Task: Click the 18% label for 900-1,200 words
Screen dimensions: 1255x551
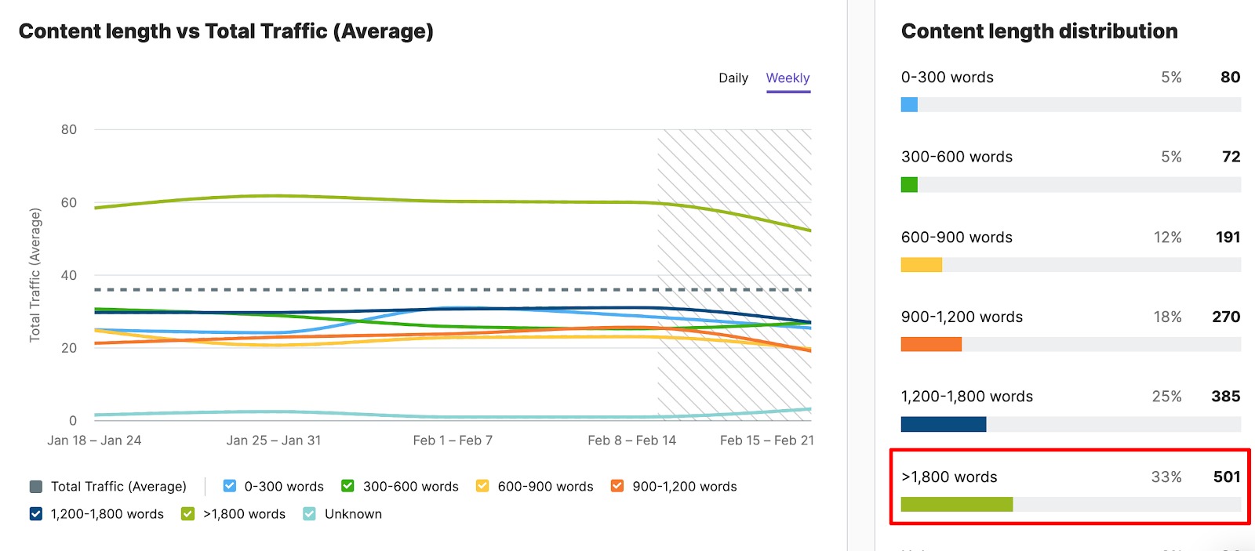Action: (x=1170, y=317)
